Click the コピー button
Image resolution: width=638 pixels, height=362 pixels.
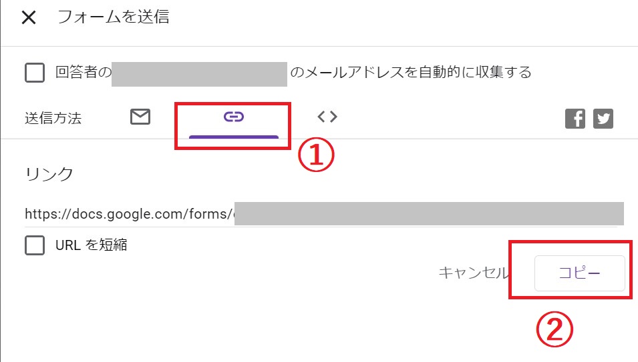pyautogui.click(x=579, y=273)
